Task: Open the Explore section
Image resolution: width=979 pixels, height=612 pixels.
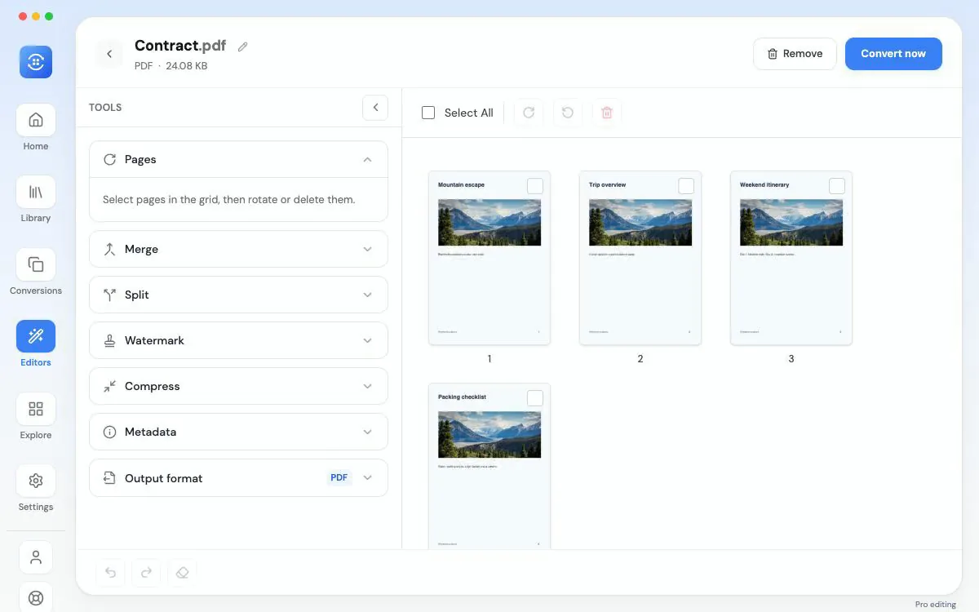Action: pyautogui.click(x=36, y=417)
